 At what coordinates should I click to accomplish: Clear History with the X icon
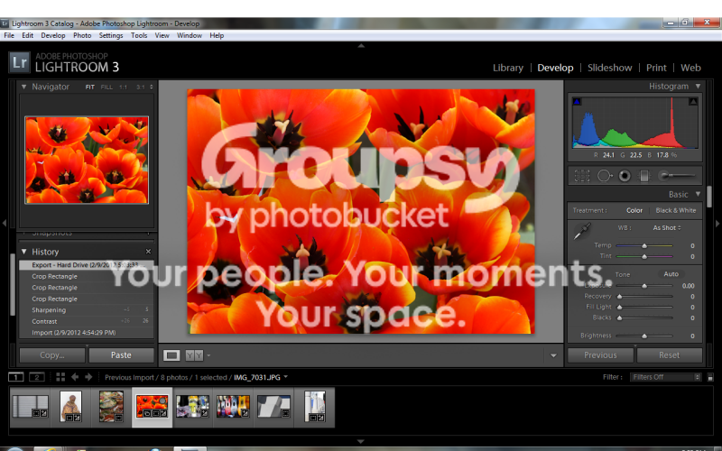[148, 252]
